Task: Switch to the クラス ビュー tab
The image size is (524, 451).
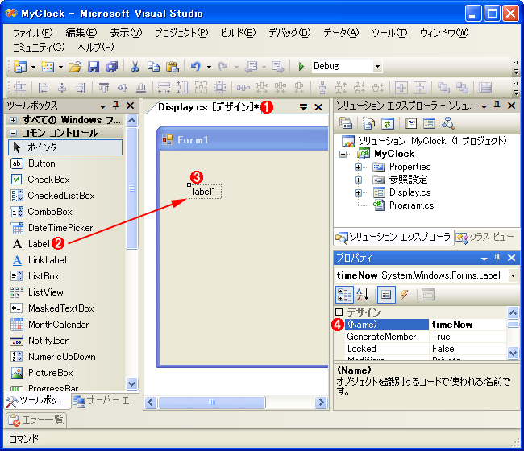Action: (485, 237)
